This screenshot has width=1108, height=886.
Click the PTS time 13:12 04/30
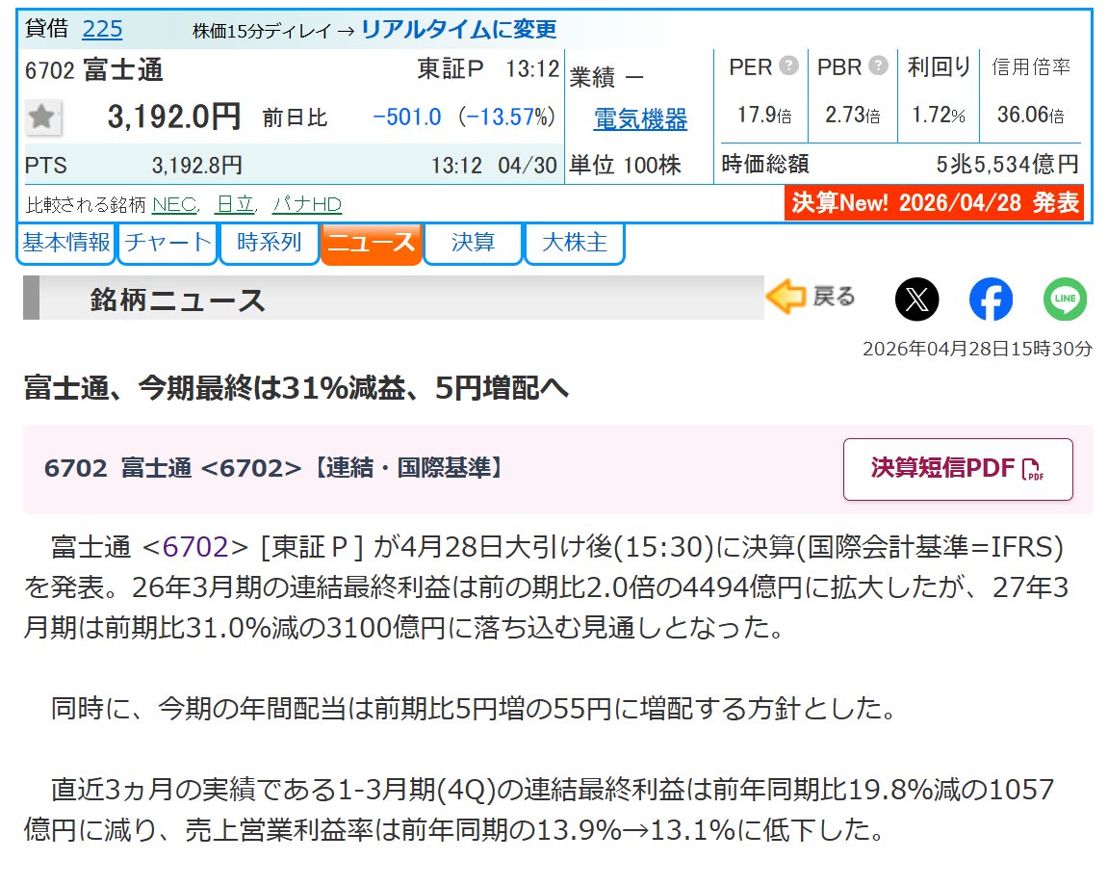coord(494,166)
